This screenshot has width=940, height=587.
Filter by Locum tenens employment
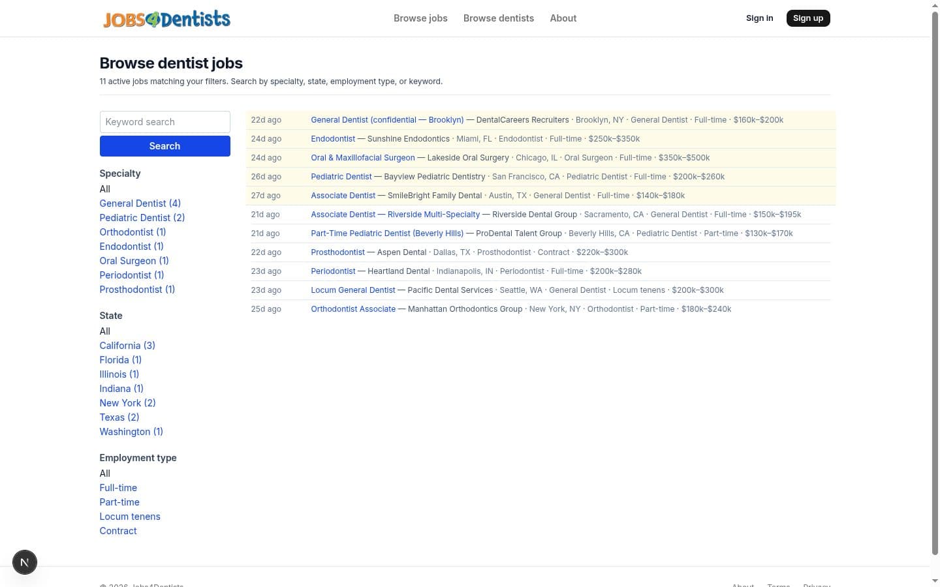coord(130,517)
